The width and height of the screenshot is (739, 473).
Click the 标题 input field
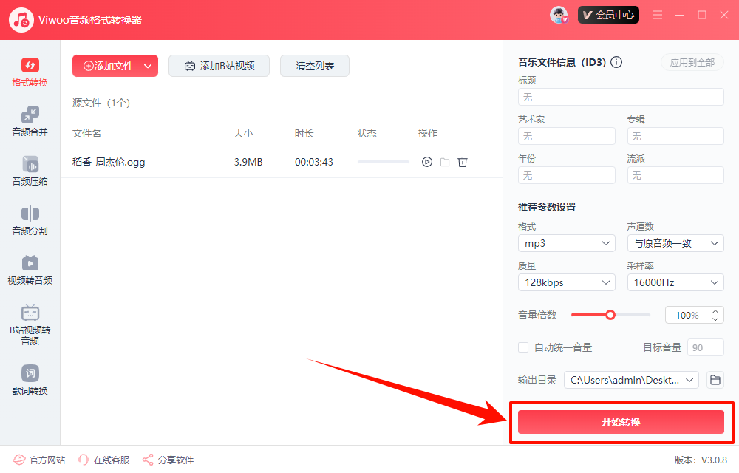coord(620,96)
